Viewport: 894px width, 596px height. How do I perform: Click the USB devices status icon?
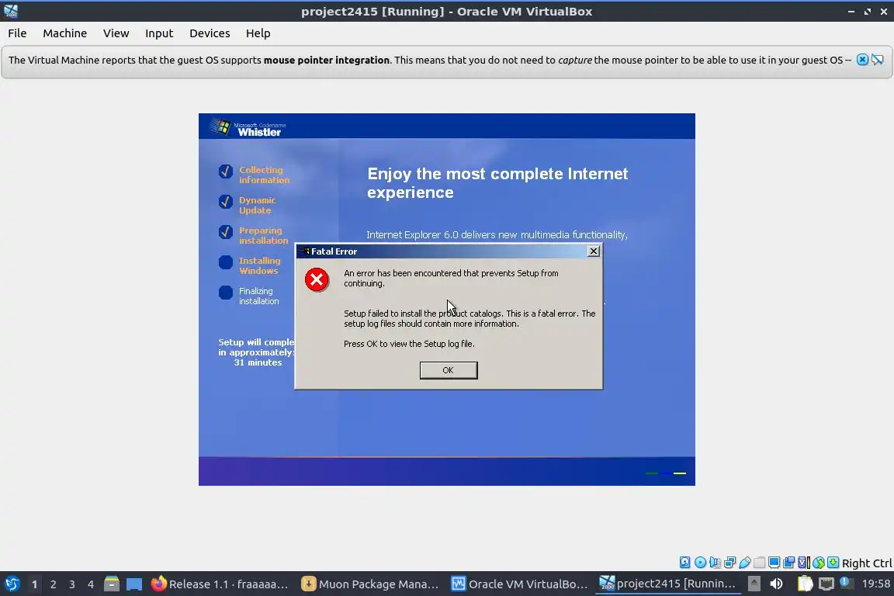click(x=745, y=563)
